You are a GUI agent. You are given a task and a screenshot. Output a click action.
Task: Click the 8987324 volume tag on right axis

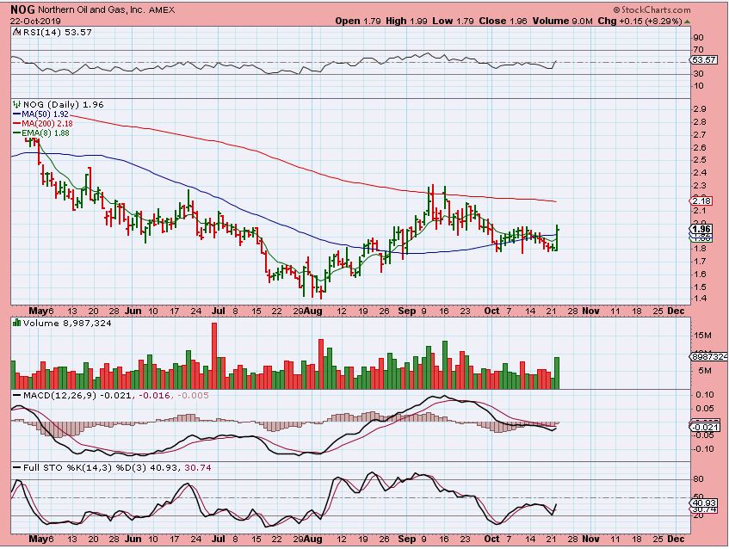coord(708,356)
